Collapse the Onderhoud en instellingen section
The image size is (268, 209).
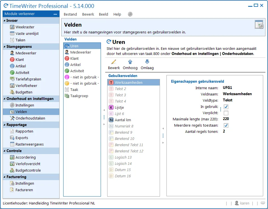(5, 99)
